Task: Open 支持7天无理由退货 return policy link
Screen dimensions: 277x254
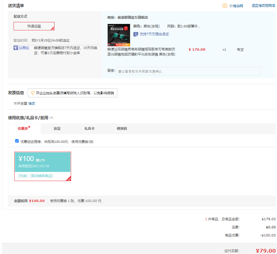Action: (154, 34)
